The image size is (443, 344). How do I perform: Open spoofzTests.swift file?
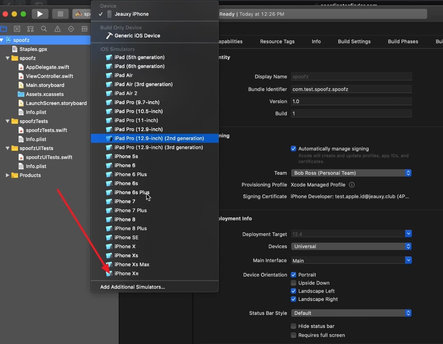[46, 130]
